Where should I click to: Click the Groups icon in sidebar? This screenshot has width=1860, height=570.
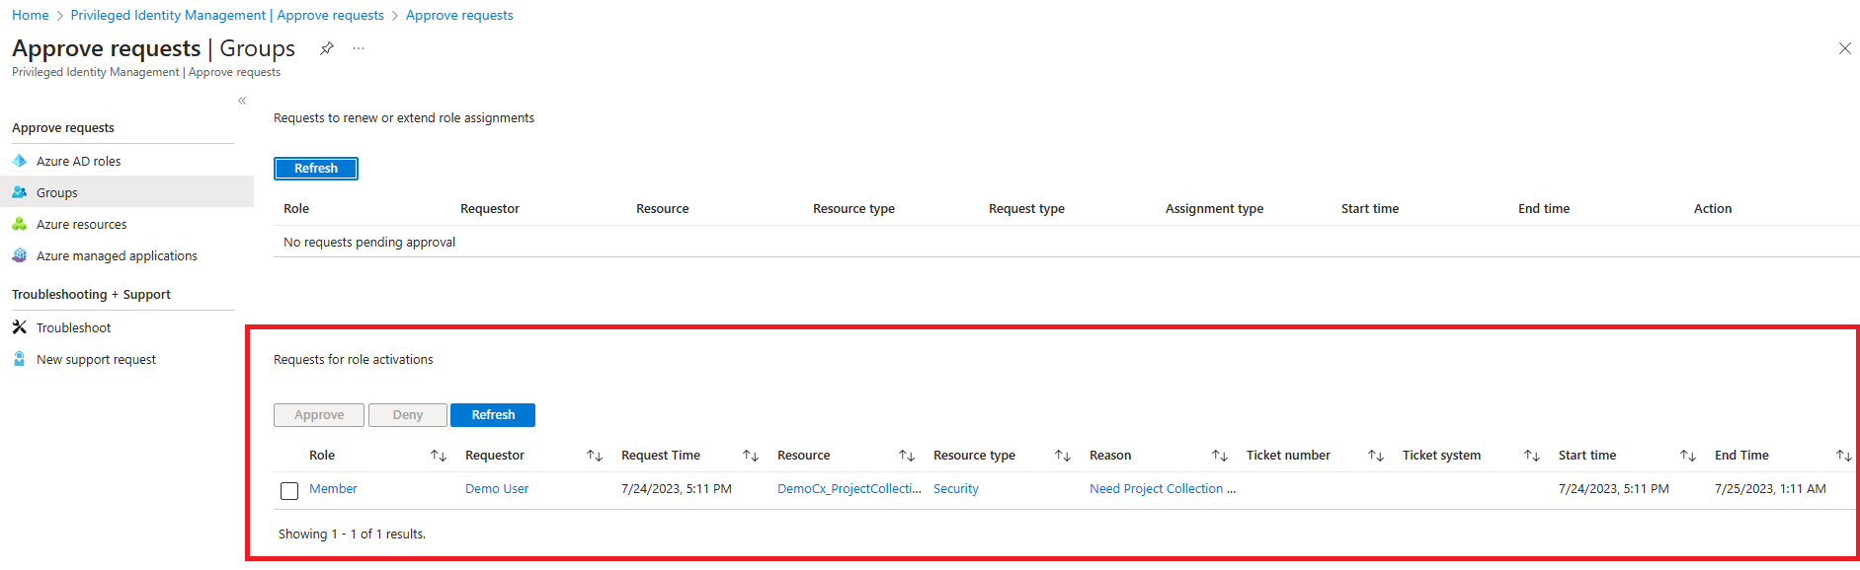[x=20, y=192]
